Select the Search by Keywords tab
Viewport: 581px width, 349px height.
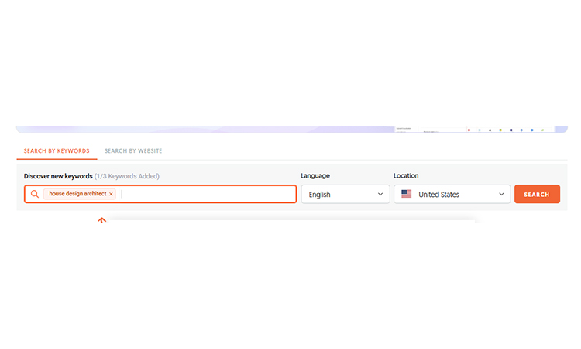tap(57, 151)
